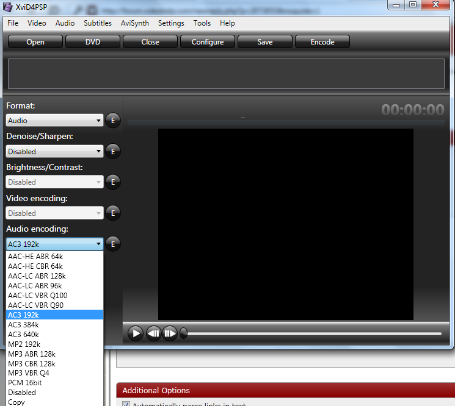
Task: Click the DVD button
Action: [x=93, y=41]
